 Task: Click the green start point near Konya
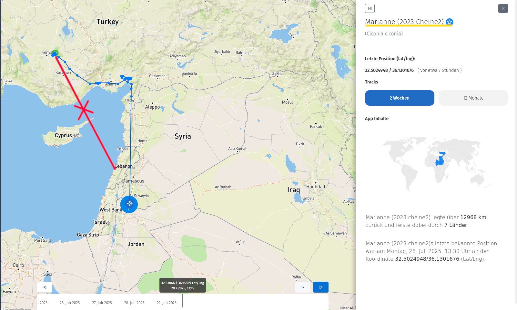tap(55, 53)
